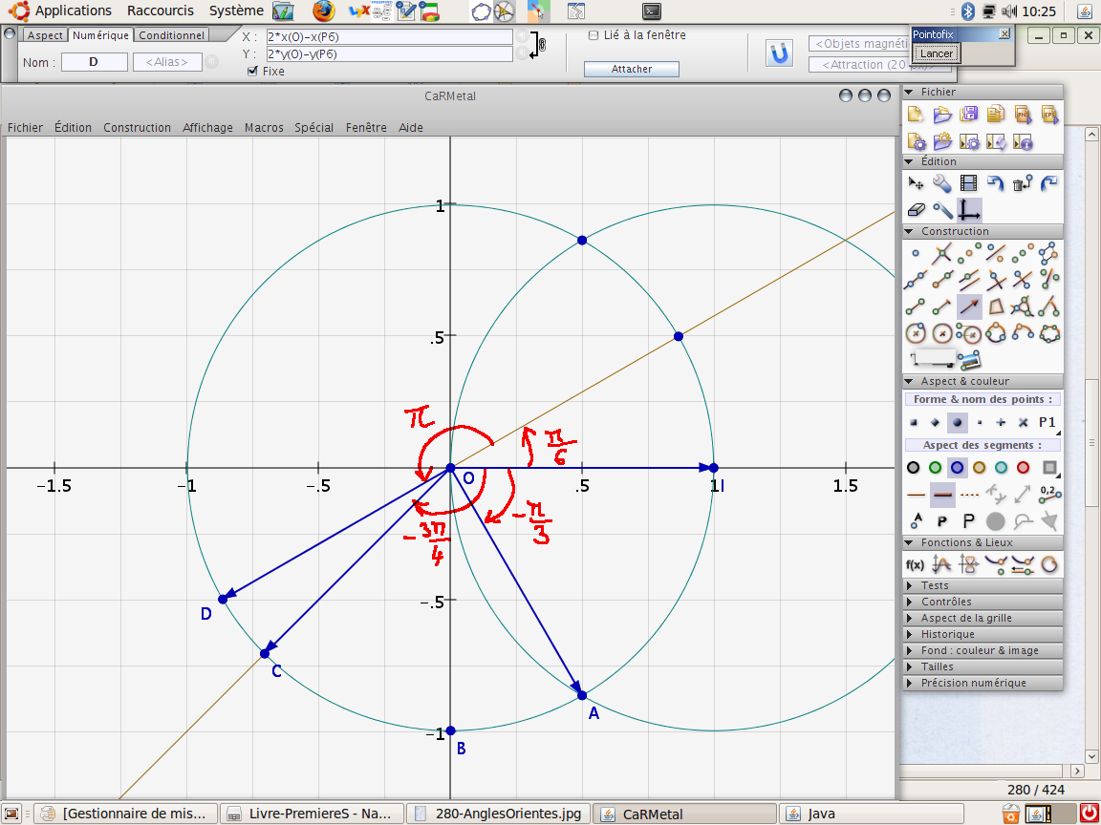Image resolution: width=1101 pixels, height=825 pixels.
Task: Select the move/select arrow tool
Action: [x=916, y=183]
